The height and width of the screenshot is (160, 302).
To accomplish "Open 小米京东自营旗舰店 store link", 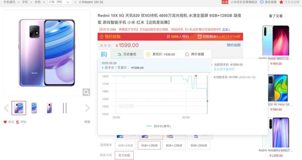I will 244,2.
